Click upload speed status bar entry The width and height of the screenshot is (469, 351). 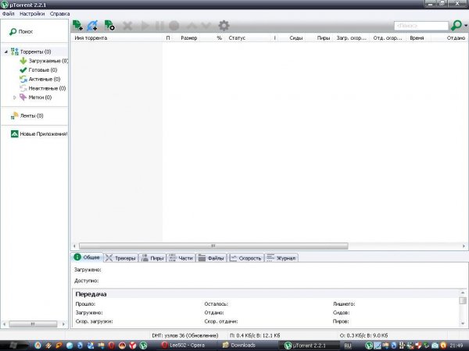(x=363, y=335)
